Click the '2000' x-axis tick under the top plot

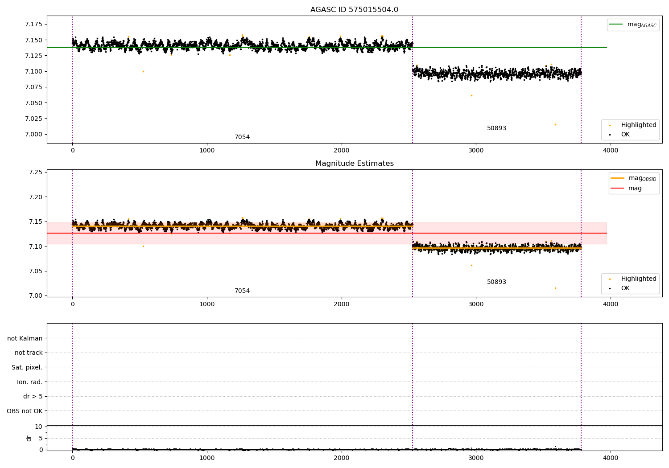pos(342,150)
